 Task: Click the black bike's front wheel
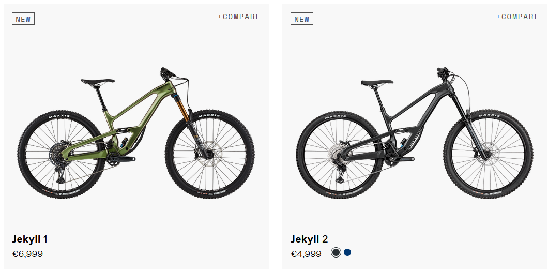[488, 154]
